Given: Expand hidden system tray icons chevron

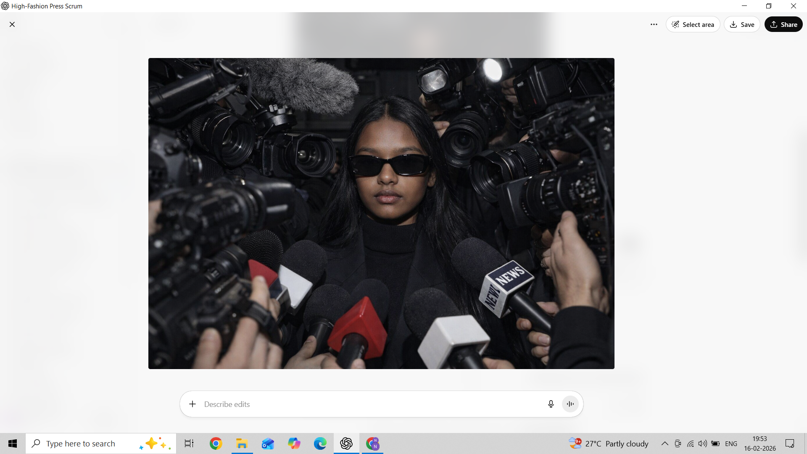Looking at the screenshot, I should (665, 443).
